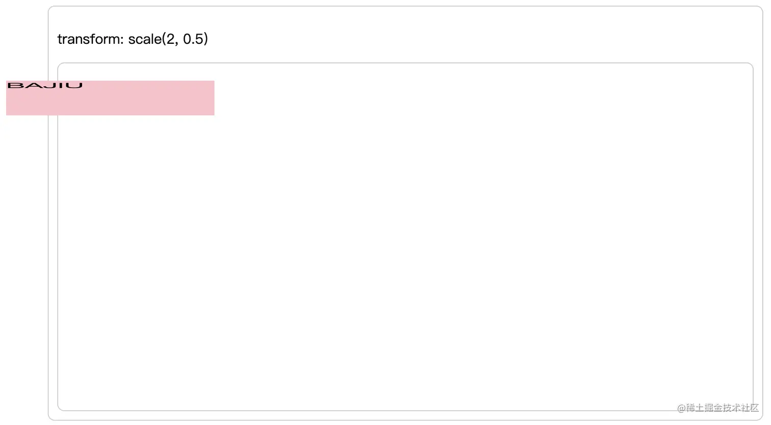The height and width of the screenshot is (425, 771).
Task: Click the '2' argument inside scale()
Action: [x=170, y=39]
